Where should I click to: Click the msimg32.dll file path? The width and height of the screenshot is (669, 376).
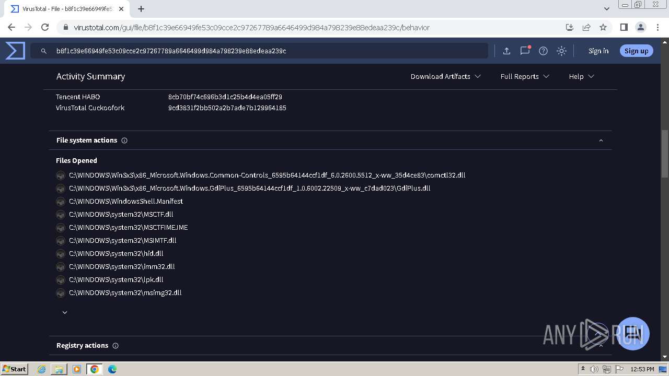[125, 293]
